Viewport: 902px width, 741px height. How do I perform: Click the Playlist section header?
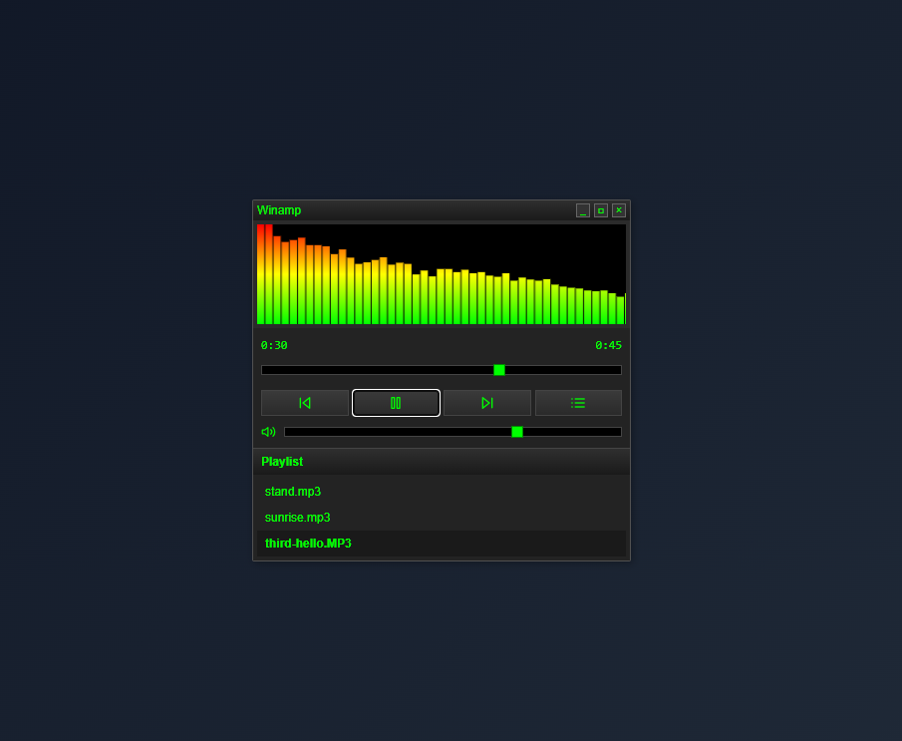coord(282,462)
